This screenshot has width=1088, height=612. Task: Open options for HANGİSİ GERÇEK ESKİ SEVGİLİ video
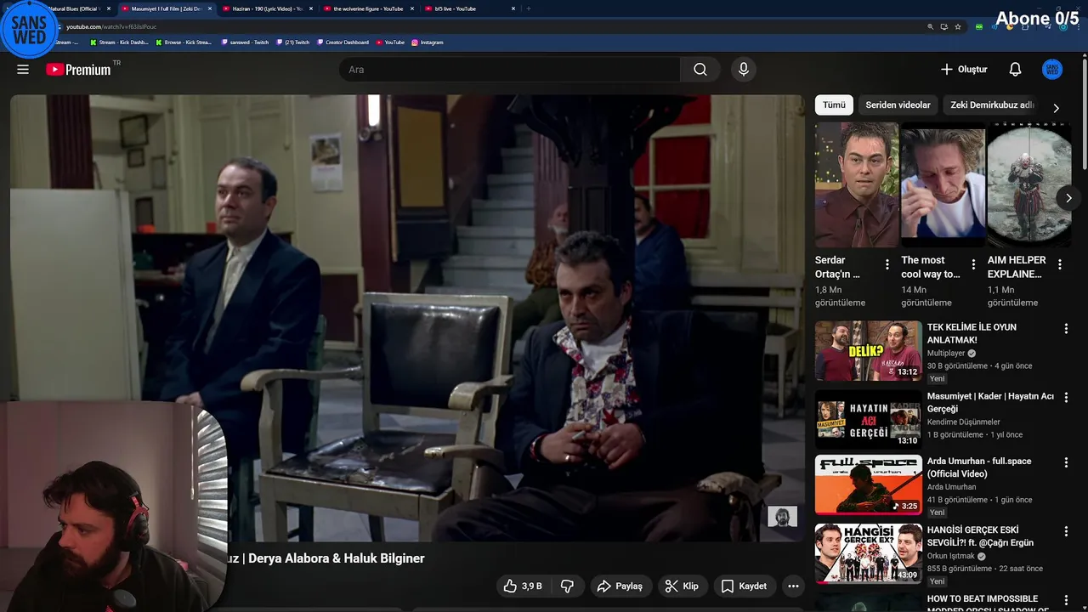[x=1066, y=531]
